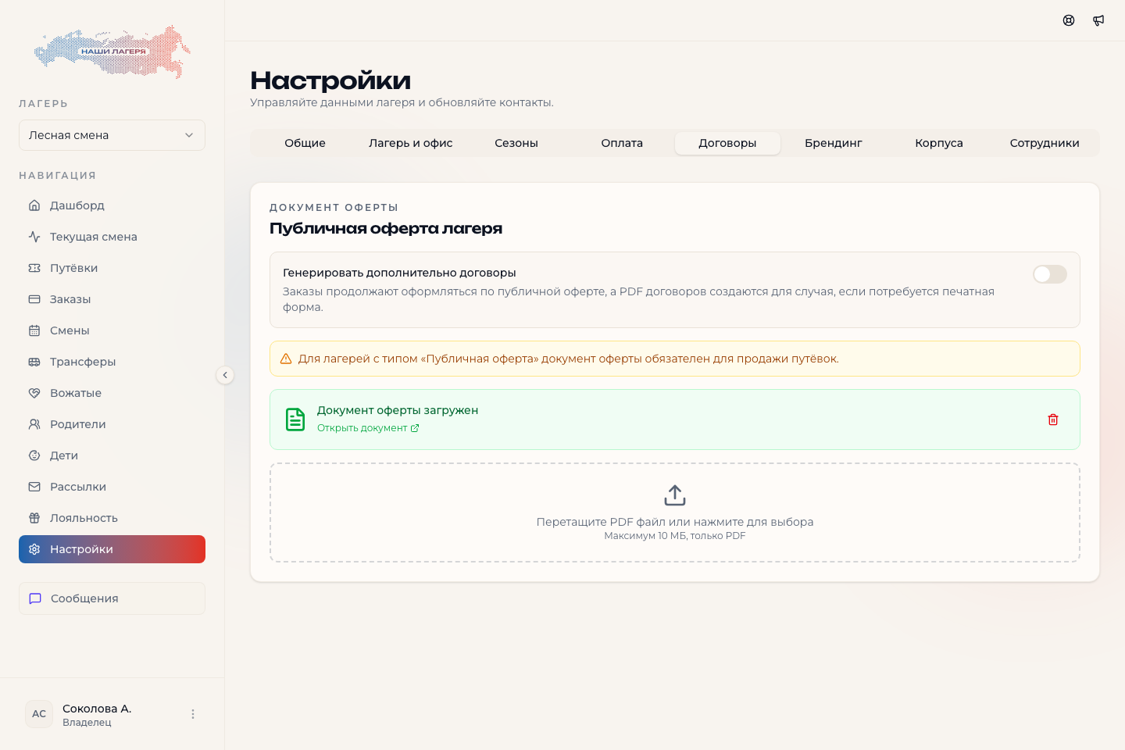Open user menu three-dots for Соколова А.

point(193,714)
